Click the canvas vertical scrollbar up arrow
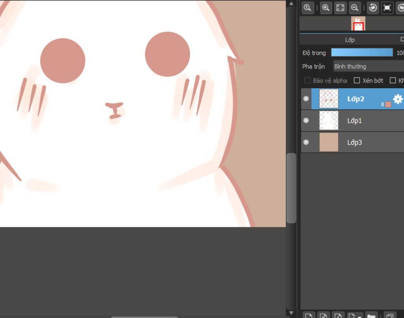 (x=291, y=3)
